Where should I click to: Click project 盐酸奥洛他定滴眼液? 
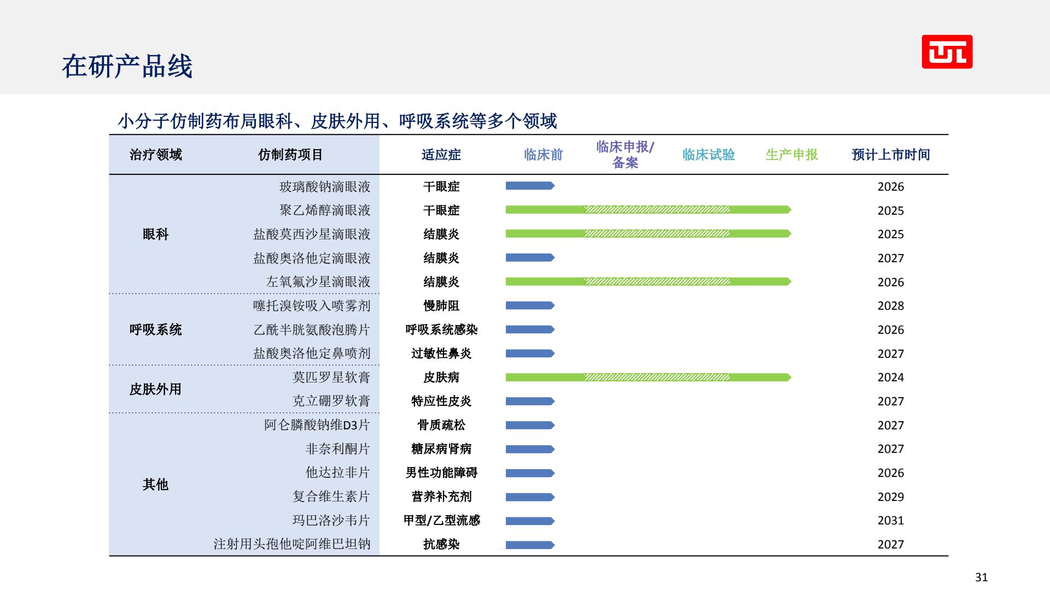(x=312, y=258)
